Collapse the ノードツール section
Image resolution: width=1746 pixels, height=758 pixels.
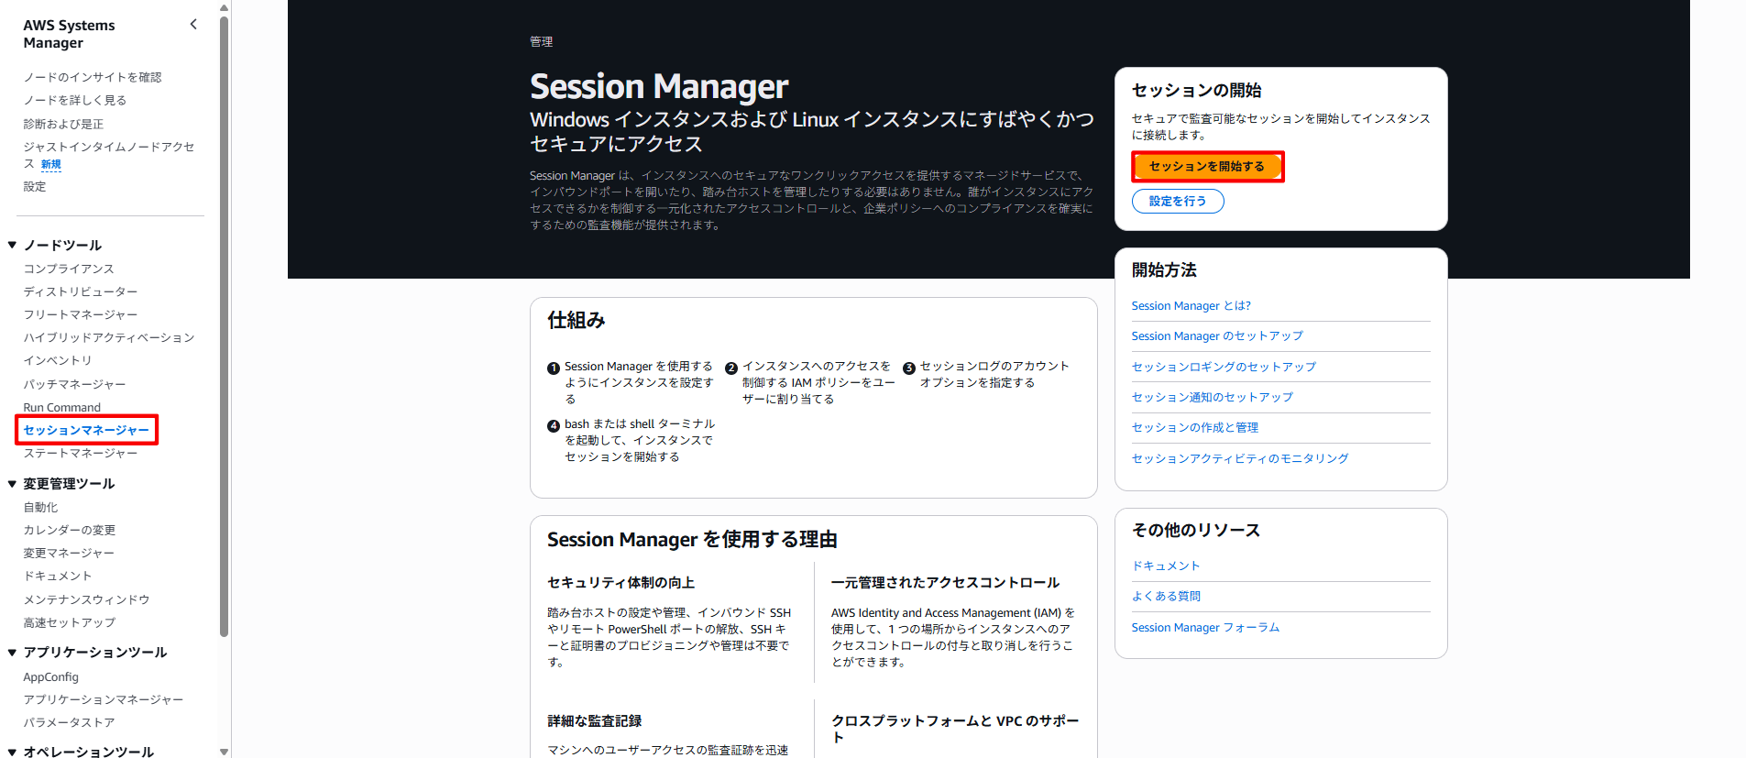point(12,245)
